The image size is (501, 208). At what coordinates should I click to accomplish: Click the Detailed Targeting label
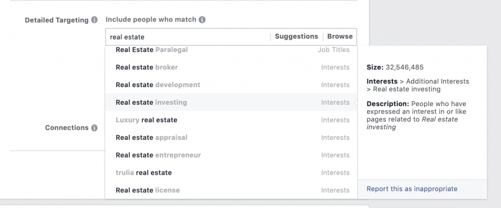click(57, 20)
